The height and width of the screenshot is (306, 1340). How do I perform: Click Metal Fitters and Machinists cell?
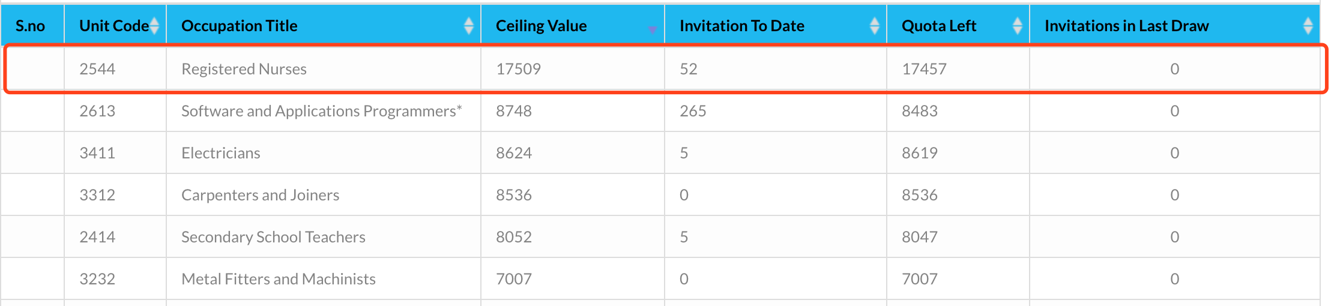tap(278, 279)
